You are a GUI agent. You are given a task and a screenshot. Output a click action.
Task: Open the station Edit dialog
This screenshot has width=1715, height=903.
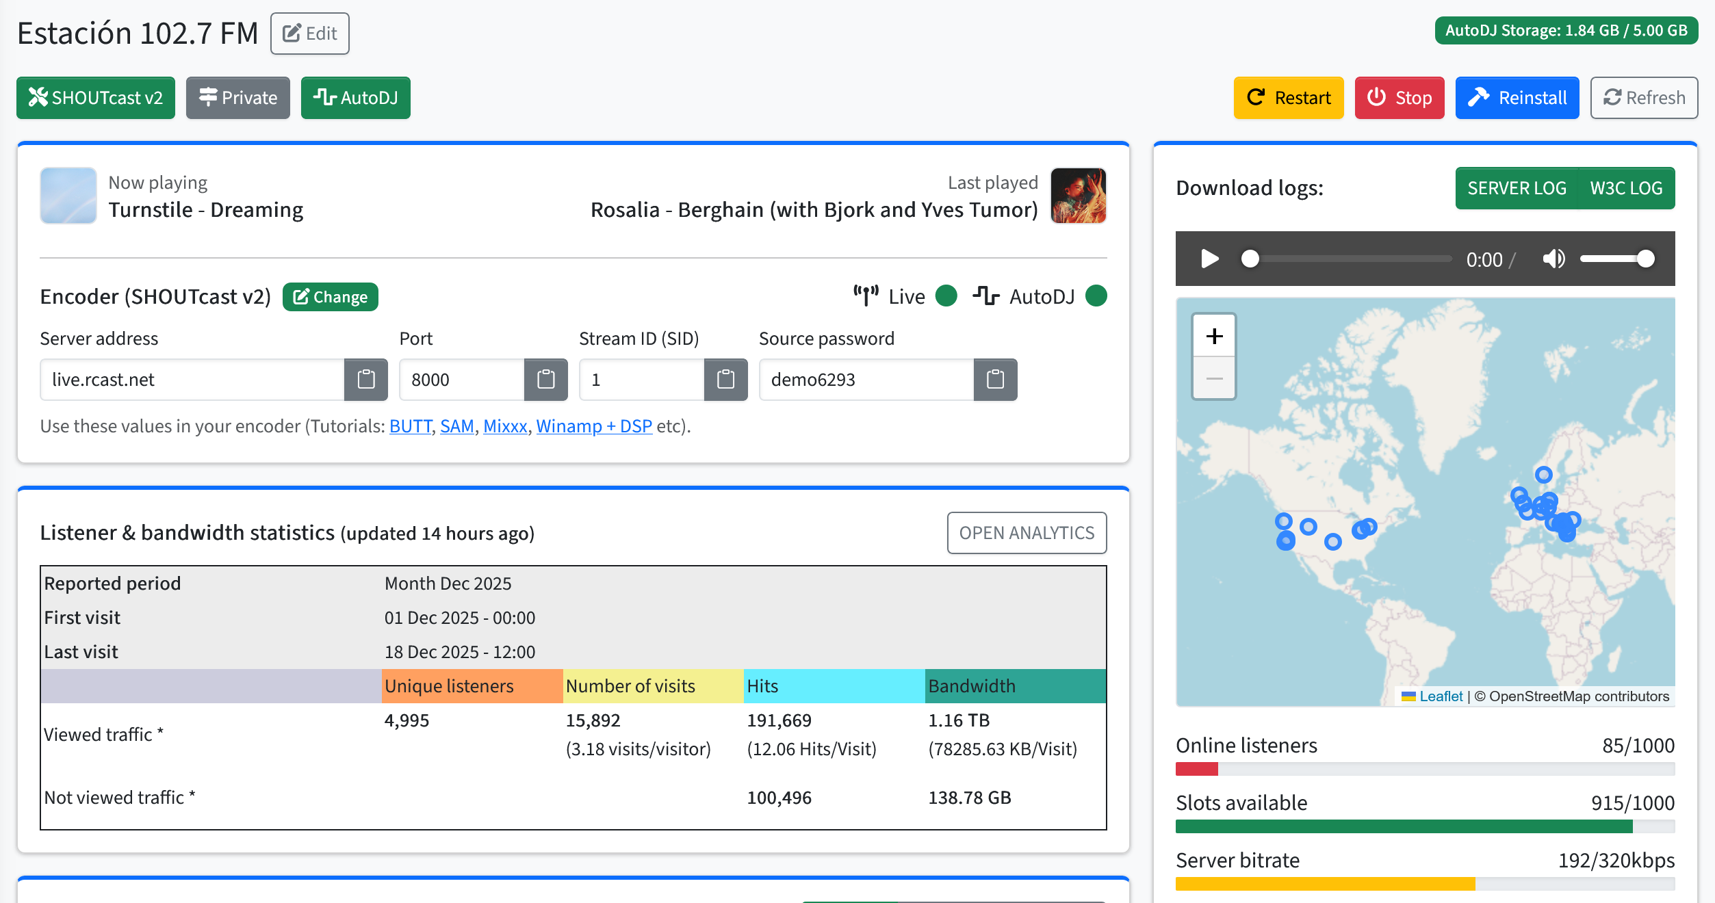pyautogui.click(x=309, y=32)
